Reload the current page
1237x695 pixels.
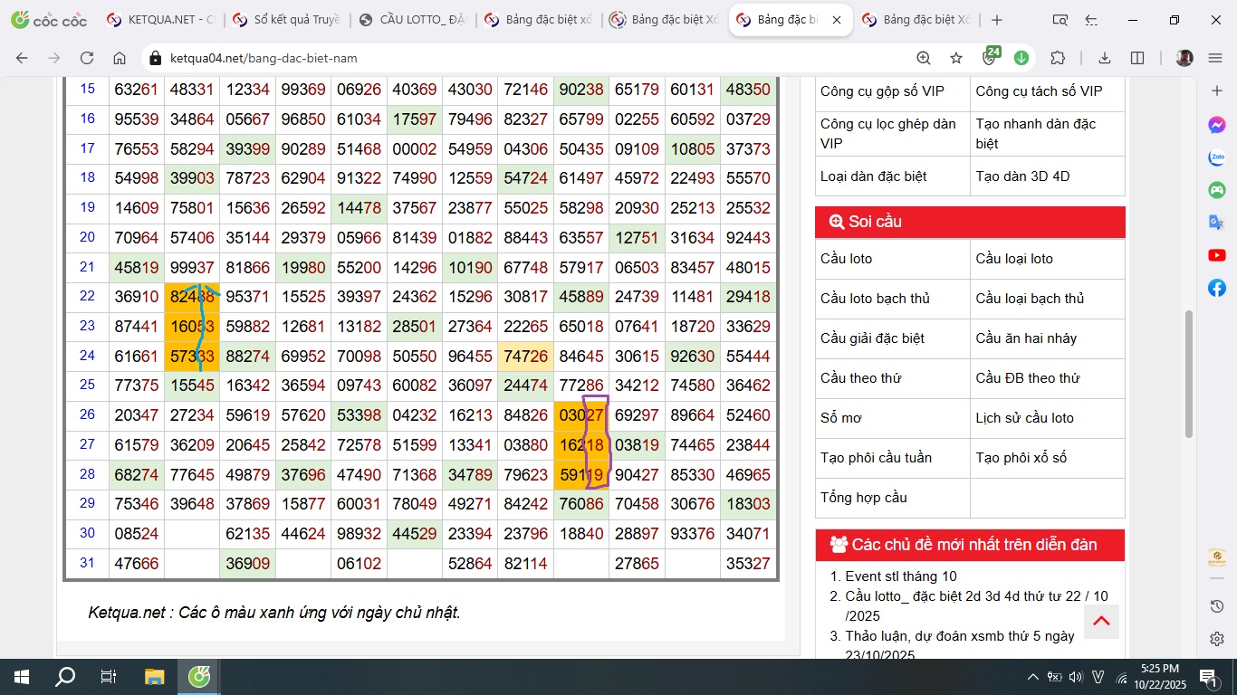point(87,58)
